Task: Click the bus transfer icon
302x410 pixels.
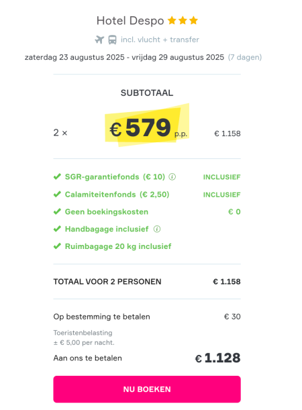Action: tap(113, 40)
